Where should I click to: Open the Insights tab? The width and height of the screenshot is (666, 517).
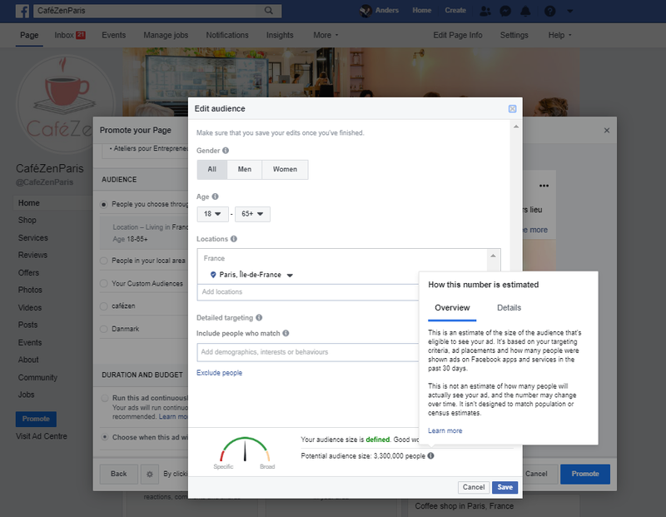(x=280, y=35)
